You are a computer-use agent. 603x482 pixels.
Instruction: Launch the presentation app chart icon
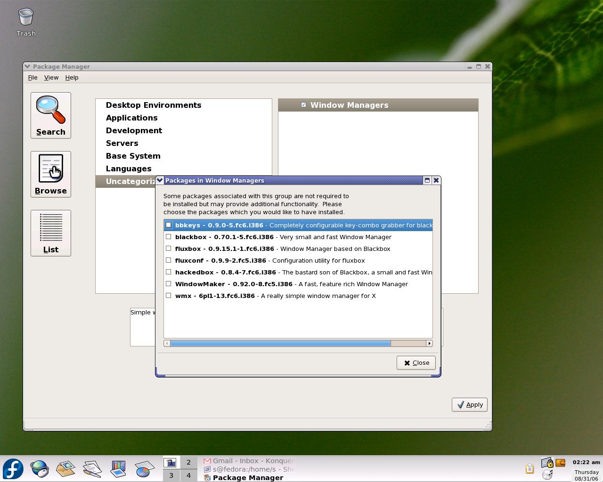pos(118,469)
